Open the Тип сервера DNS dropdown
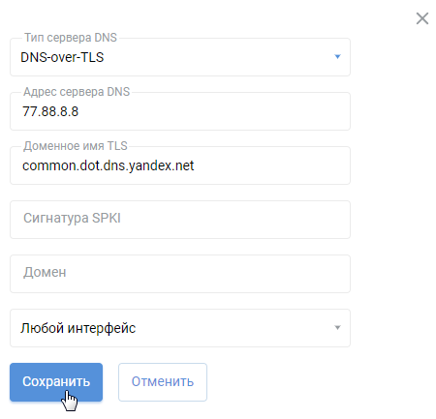Viewport: 436px width, 419px height. 180,57
